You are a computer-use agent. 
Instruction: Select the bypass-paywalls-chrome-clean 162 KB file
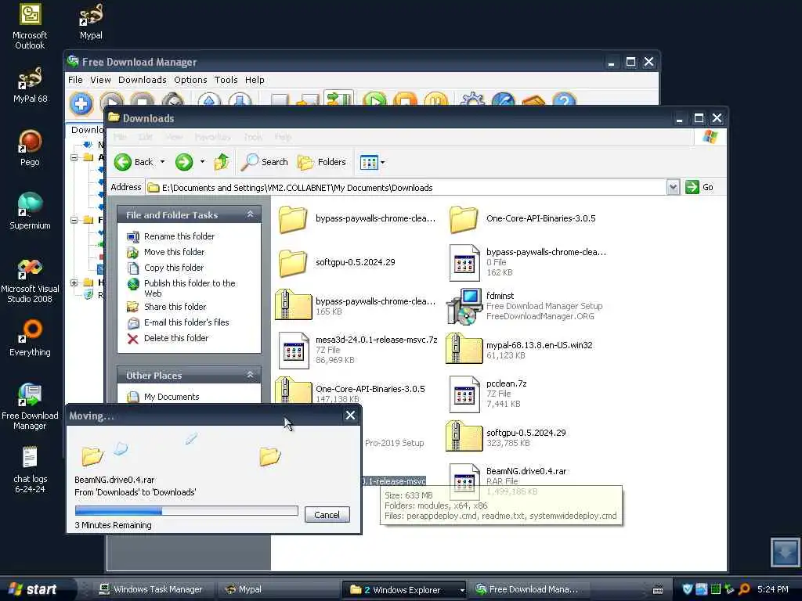(x=527, y=262)
